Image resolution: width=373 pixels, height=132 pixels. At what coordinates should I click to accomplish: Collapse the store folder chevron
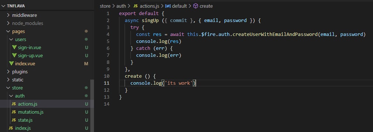(x=8, y=88)
